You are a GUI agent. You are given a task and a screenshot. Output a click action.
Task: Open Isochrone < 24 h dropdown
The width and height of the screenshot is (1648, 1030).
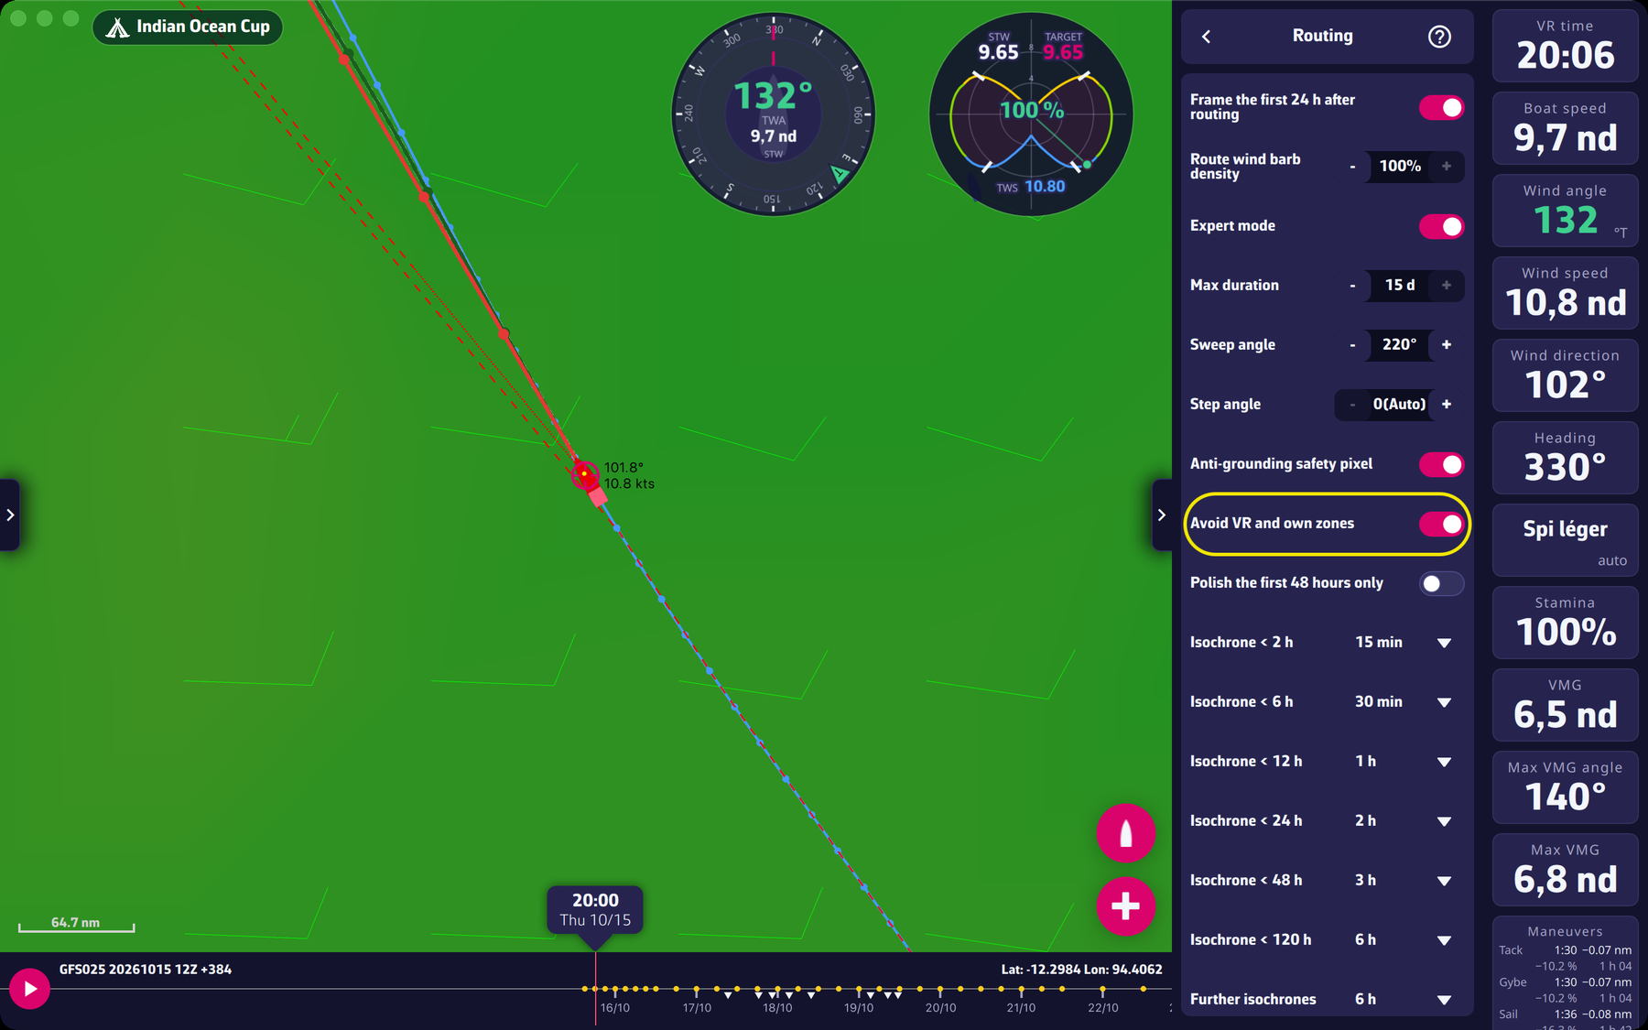(x=1444, y=821)
